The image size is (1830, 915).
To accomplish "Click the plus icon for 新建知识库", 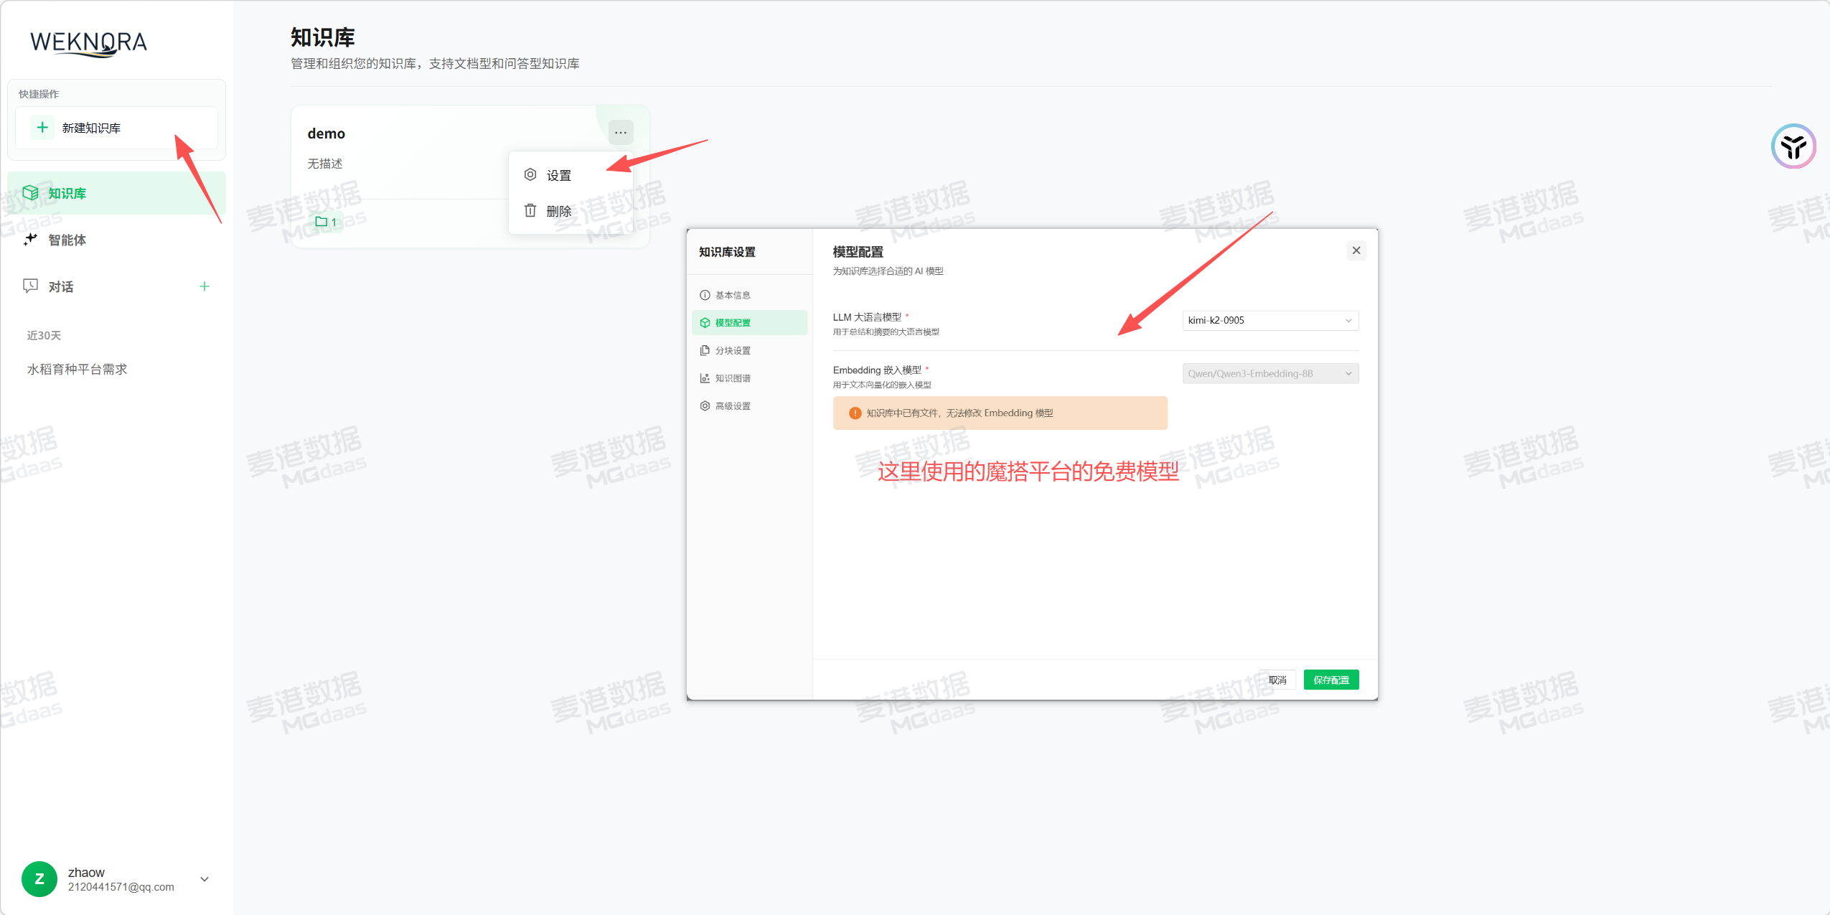I will [x=42, y=128].
